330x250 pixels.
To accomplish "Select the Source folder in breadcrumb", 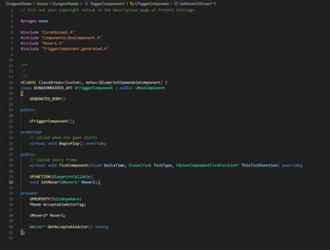I will click(42, 3).
